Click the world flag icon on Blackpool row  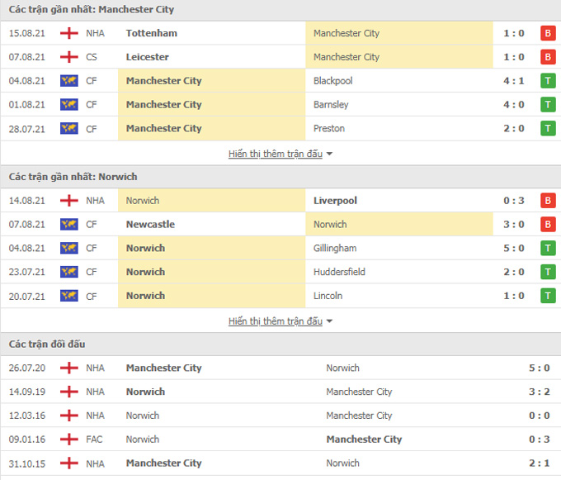69,81
